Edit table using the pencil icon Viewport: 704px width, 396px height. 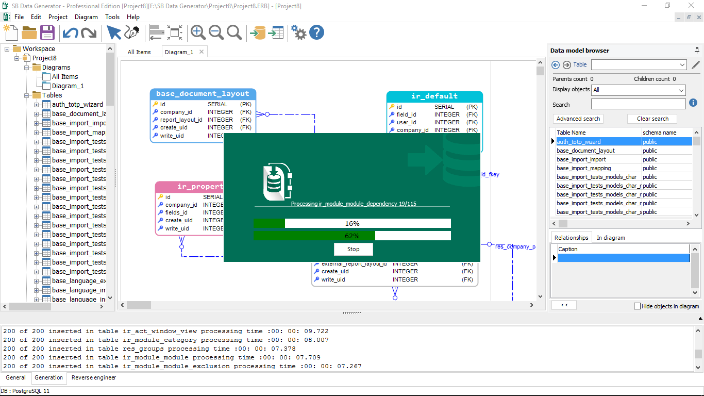click(x=696, y=65)
